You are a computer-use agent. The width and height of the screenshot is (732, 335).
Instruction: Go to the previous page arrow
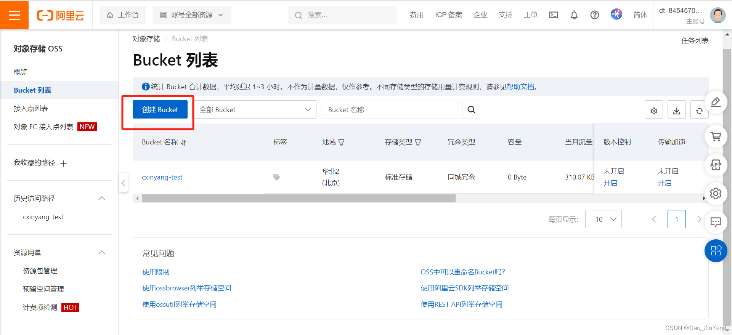coord(654,219)
